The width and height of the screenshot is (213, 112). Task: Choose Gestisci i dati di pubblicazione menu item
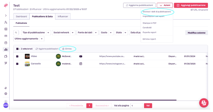157,12
